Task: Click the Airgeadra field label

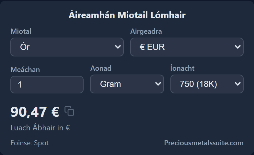Action: click(x=146, y=31)
